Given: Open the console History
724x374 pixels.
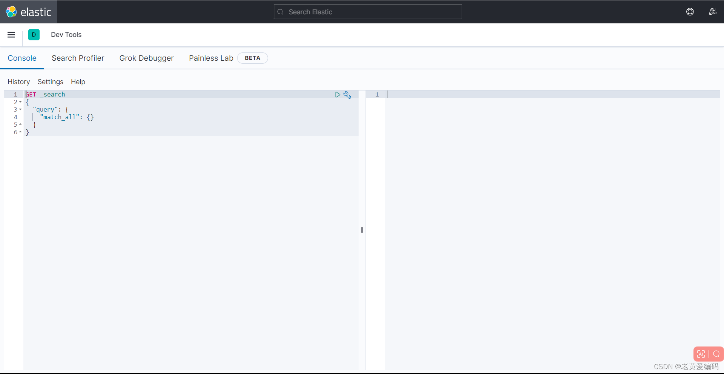Looking at the screenshot, I should [x=19, y=82].
